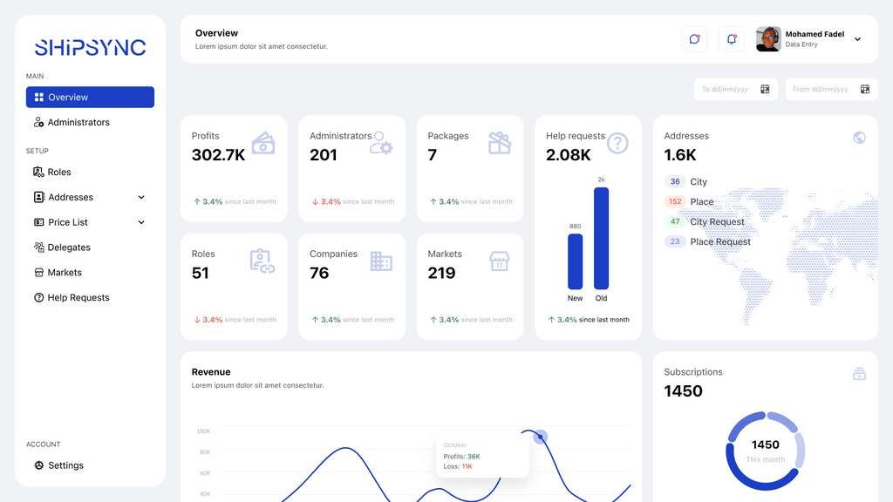
Task: Click the Subscriptions card icon
Action: coord(859,374)
